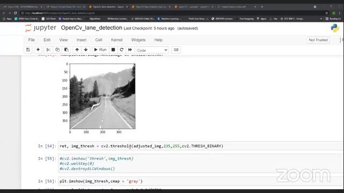
Task: Click the grayscale road image output
Action: pos(103,96)
